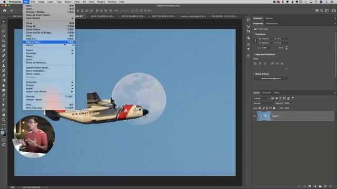This screenshot has width=337, height=189.
Task: Select the Hand tool
Action: click(4, 115)
